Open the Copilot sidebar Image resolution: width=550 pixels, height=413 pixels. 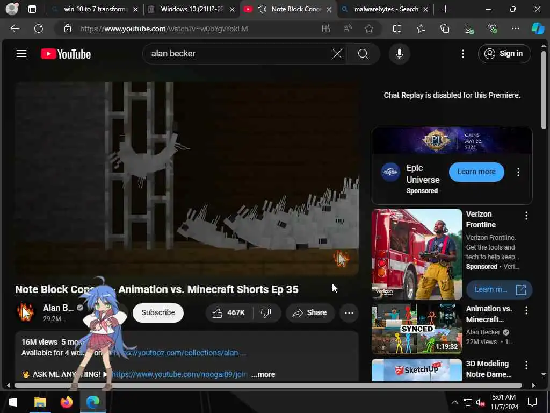pos(538,29)
